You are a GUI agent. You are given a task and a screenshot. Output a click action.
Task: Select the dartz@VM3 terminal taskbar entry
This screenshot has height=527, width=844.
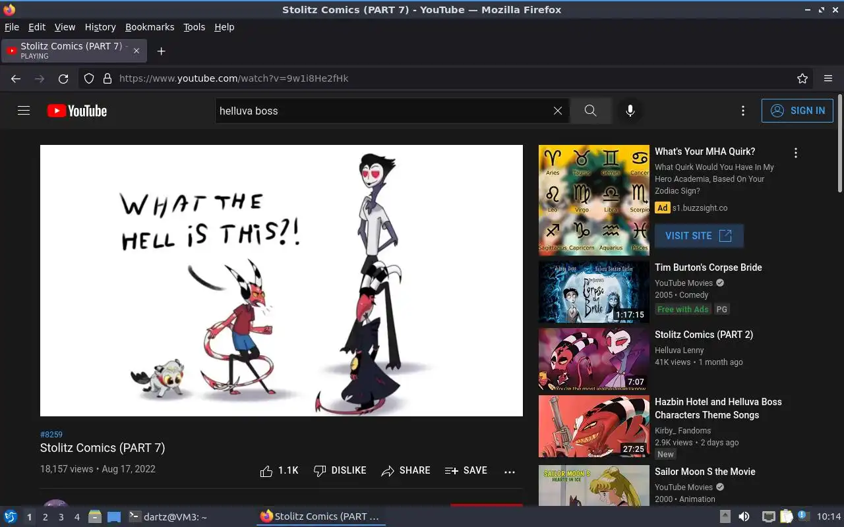tap(167, 517)
